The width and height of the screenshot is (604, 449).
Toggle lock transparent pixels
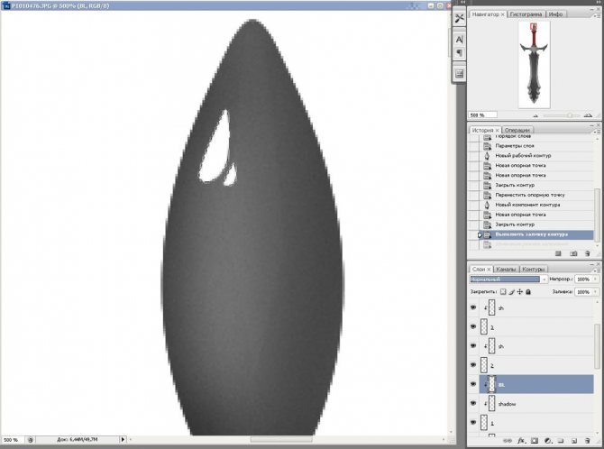[503, 292]
